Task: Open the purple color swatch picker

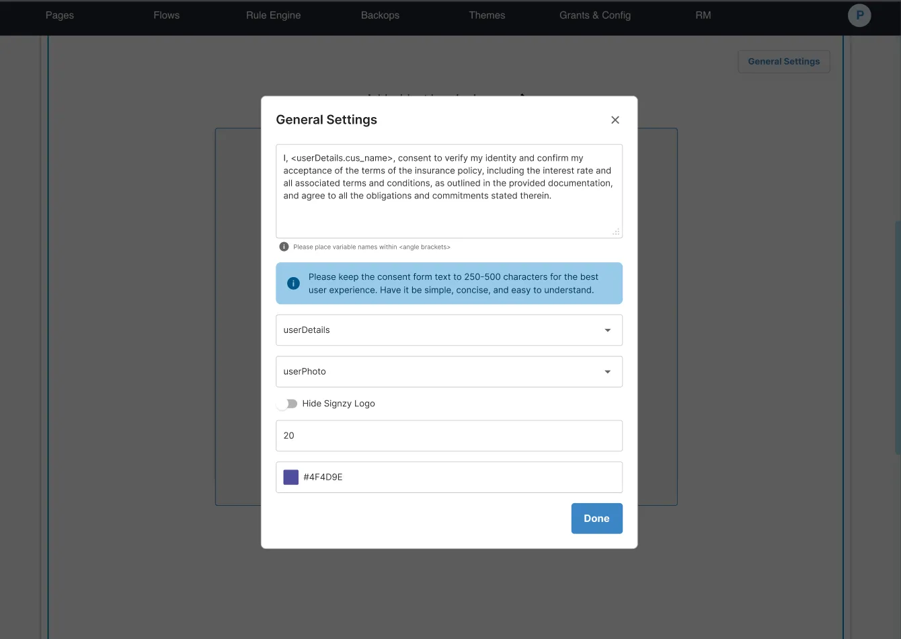Action: (x=291, y=477)
